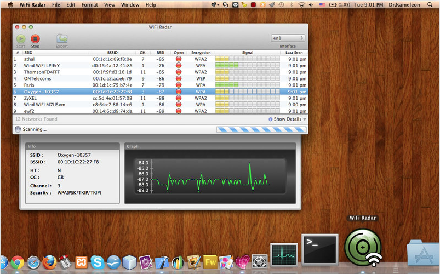Start scanning with the green Start button
This screenshot has width=440, height=274.
[x=20, y=39]
